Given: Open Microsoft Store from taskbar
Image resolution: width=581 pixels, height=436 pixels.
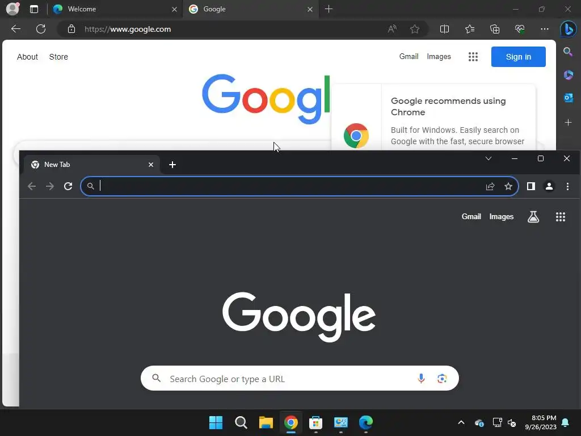Looking at the screenshot, I should (315, 422).
